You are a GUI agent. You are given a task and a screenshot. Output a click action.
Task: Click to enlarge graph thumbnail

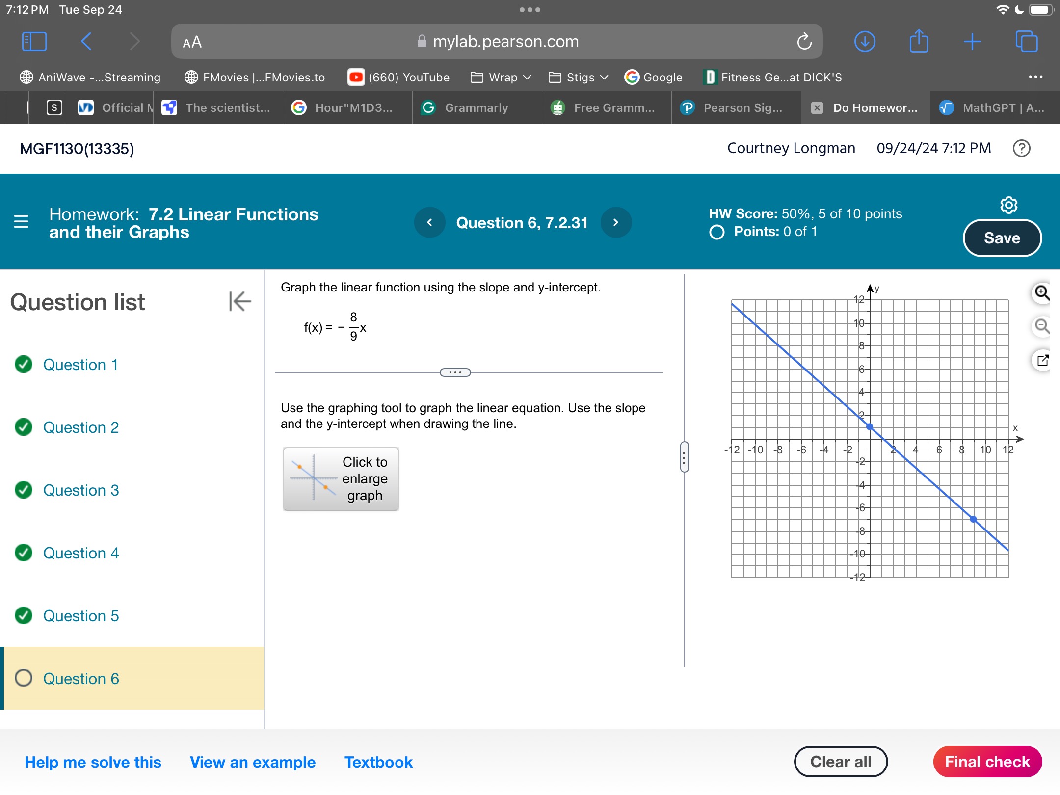341,479
